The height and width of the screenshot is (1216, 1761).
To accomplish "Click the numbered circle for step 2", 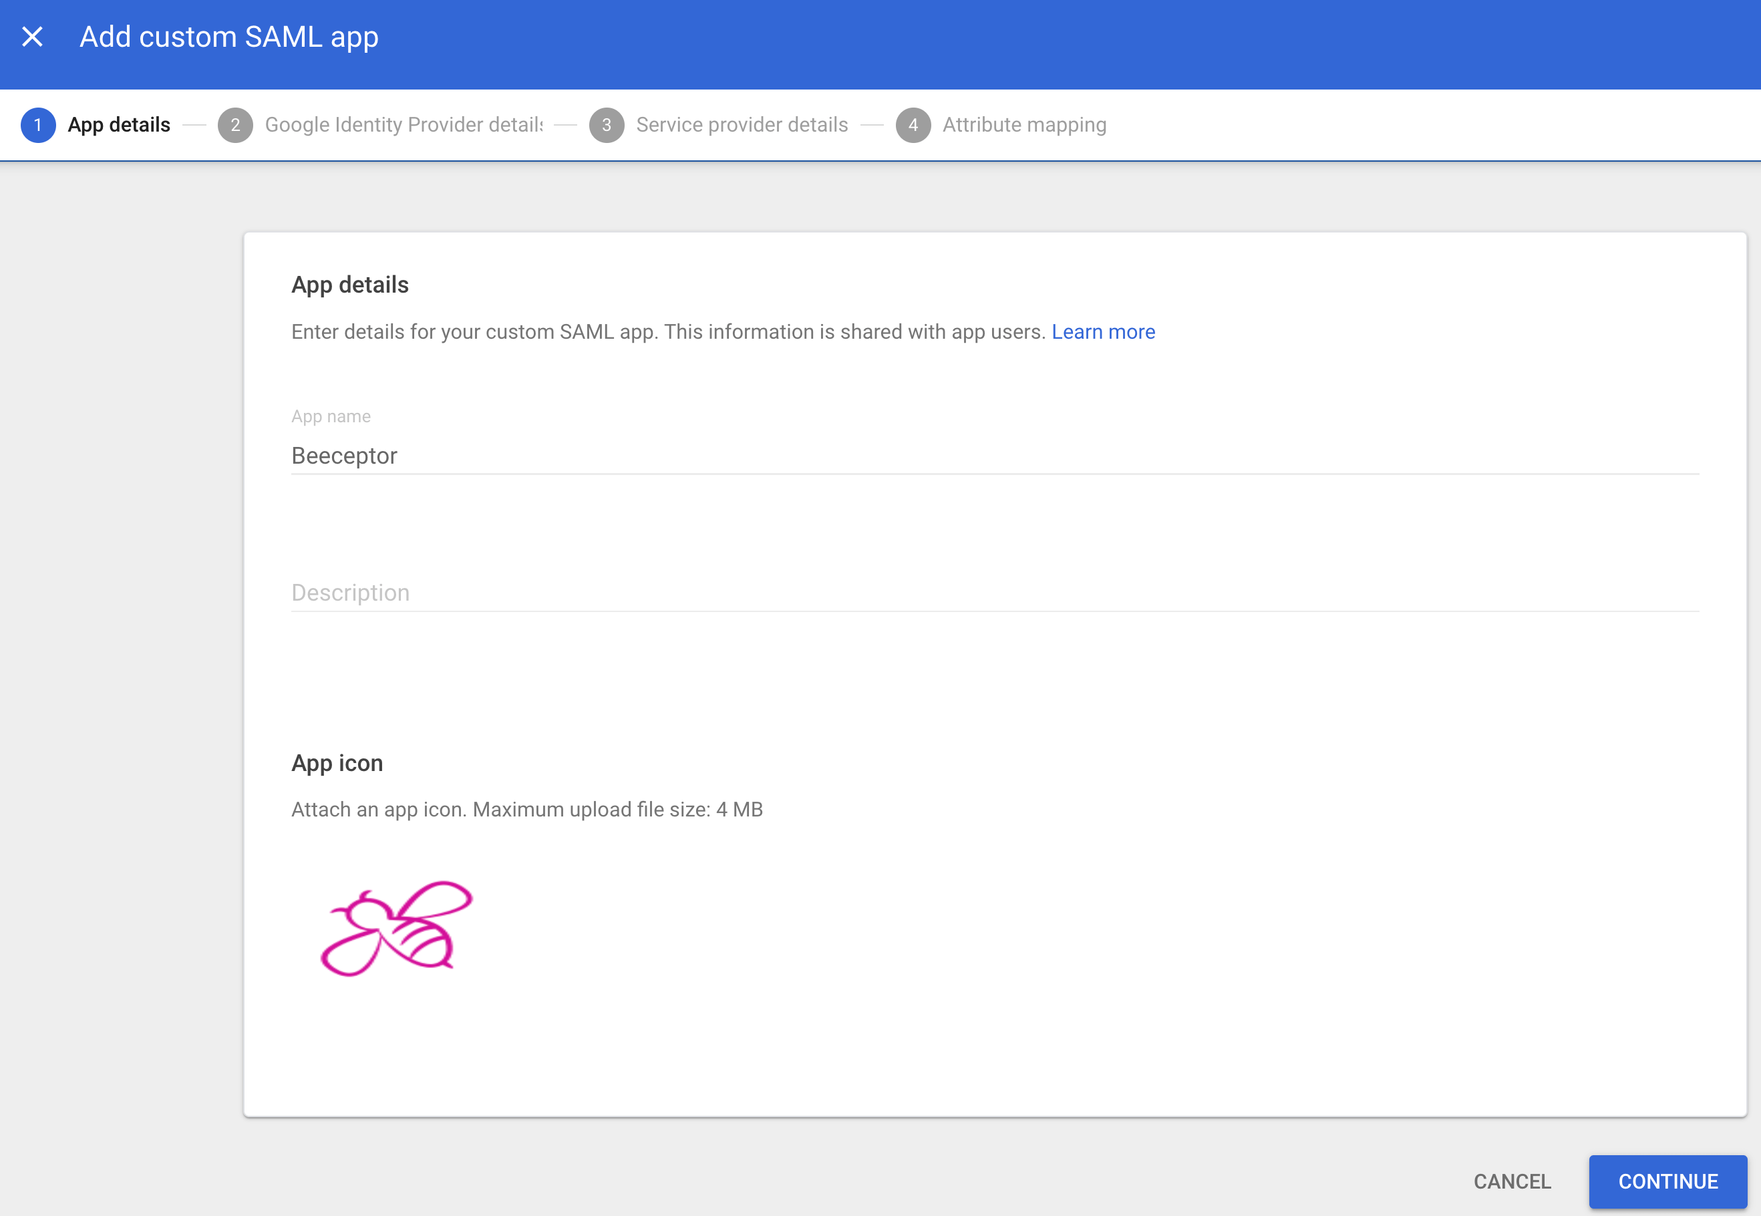I will 235,125.
